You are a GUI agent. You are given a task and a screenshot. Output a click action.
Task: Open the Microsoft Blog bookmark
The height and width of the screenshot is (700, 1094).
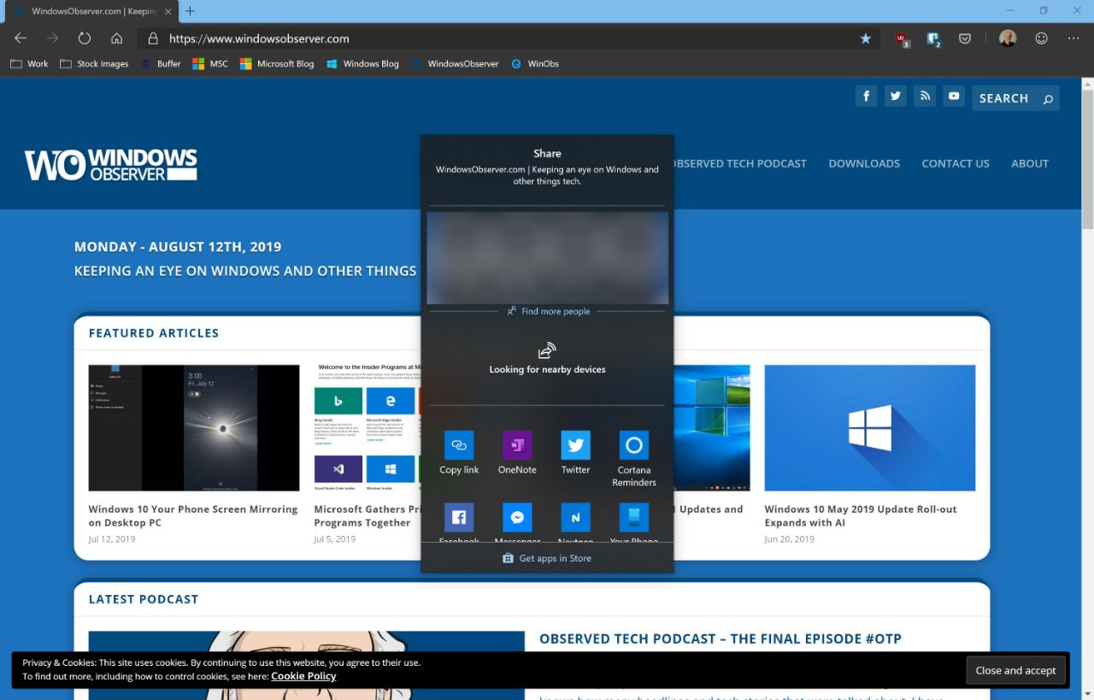(277, 63)
